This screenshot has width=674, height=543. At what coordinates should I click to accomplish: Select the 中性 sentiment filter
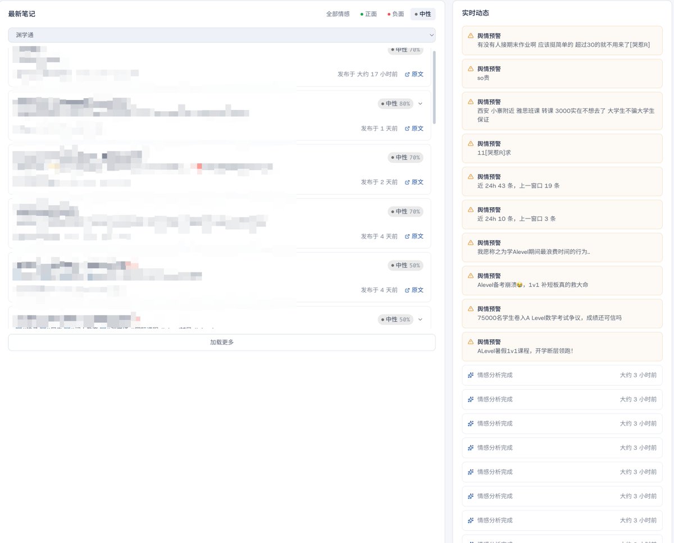pos(423,14)
